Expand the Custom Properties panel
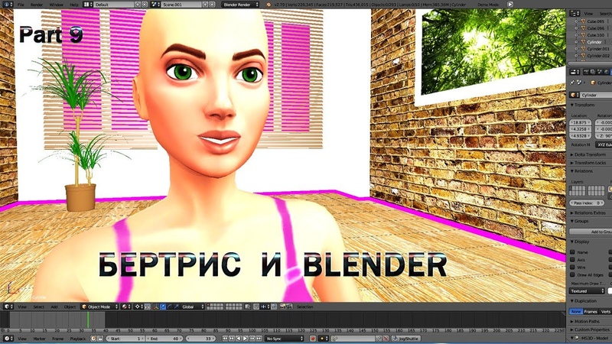Screen dimensions: 612x344 pos(589,329)
